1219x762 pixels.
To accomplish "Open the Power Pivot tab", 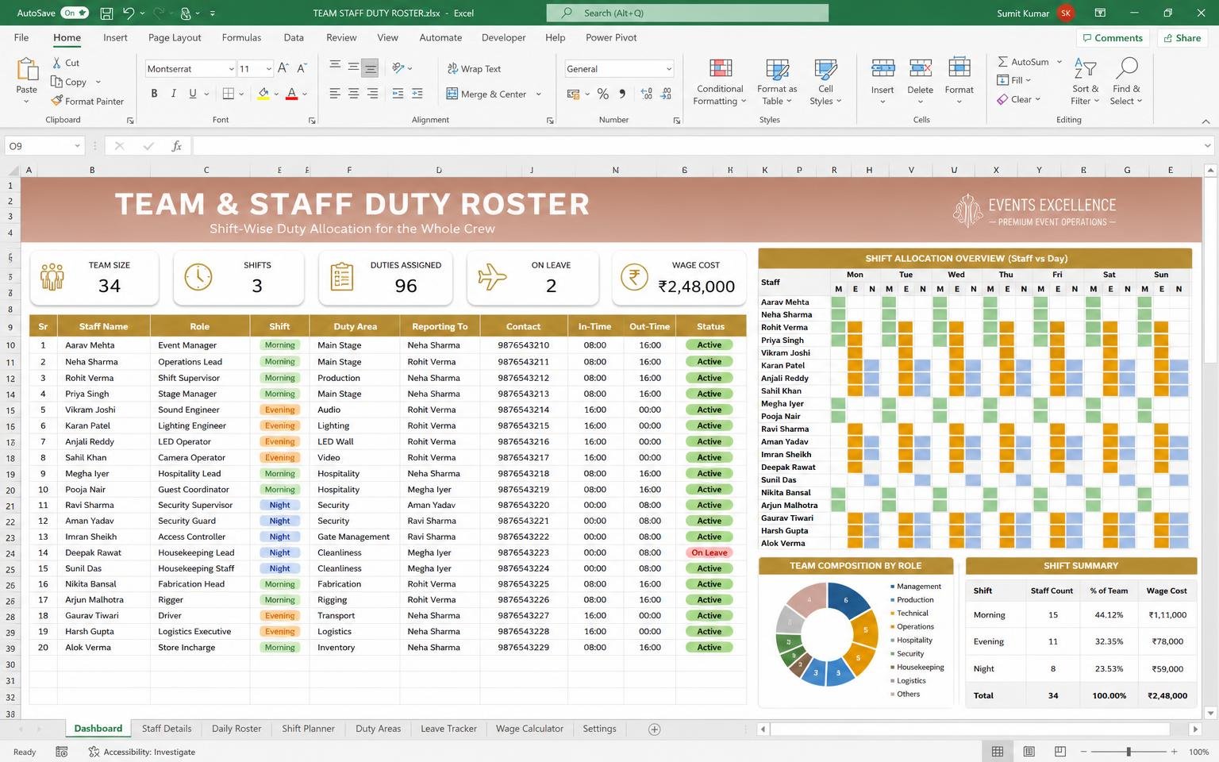I will [x=611, y=37].
